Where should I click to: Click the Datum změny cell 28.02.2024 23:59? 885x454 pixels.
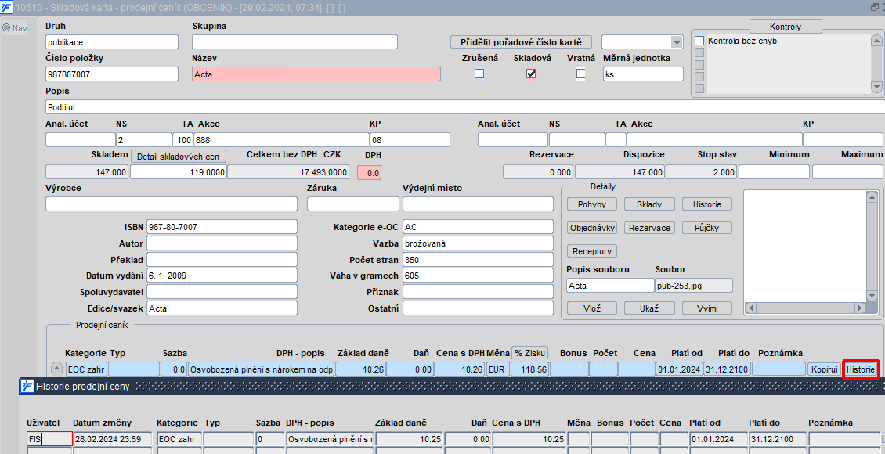[112, 439]
